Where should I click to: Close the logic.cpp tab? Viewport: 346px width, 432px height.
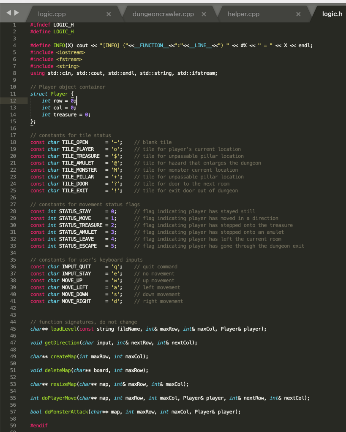coord(109,13)
